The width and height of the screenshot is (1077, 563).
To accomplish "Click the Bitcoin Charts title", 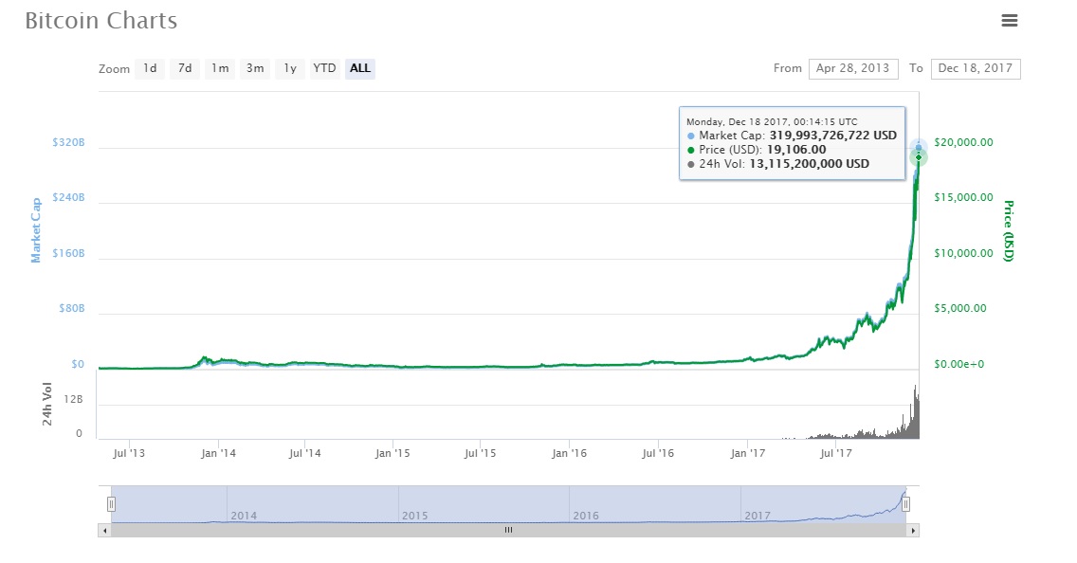I will point(100,21).
